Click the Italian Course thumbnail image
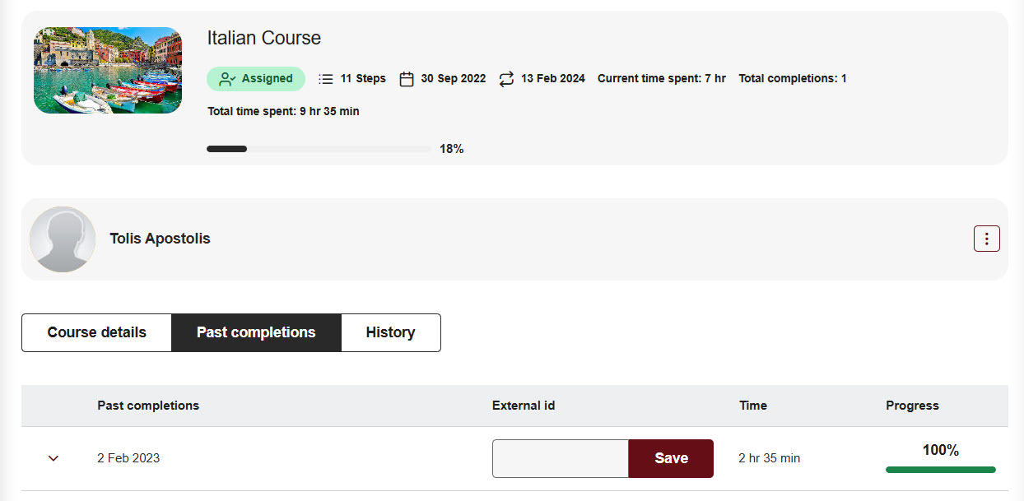Screen dimensions: 1024x501 108,70
